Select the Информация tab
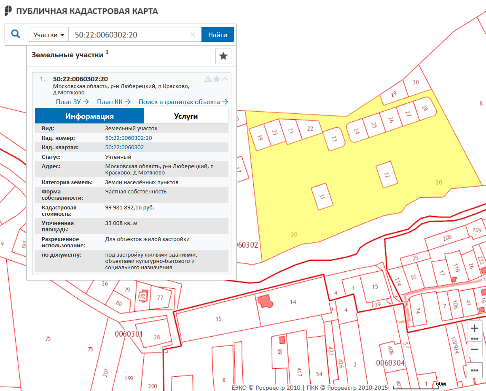This screenshot has height=391, width=486. click(89, 116)
